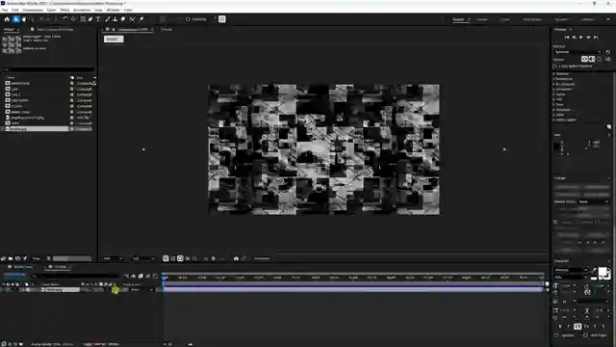
Task: Toggle overlays inclusion in Preview panel
Action: [599, 59]
